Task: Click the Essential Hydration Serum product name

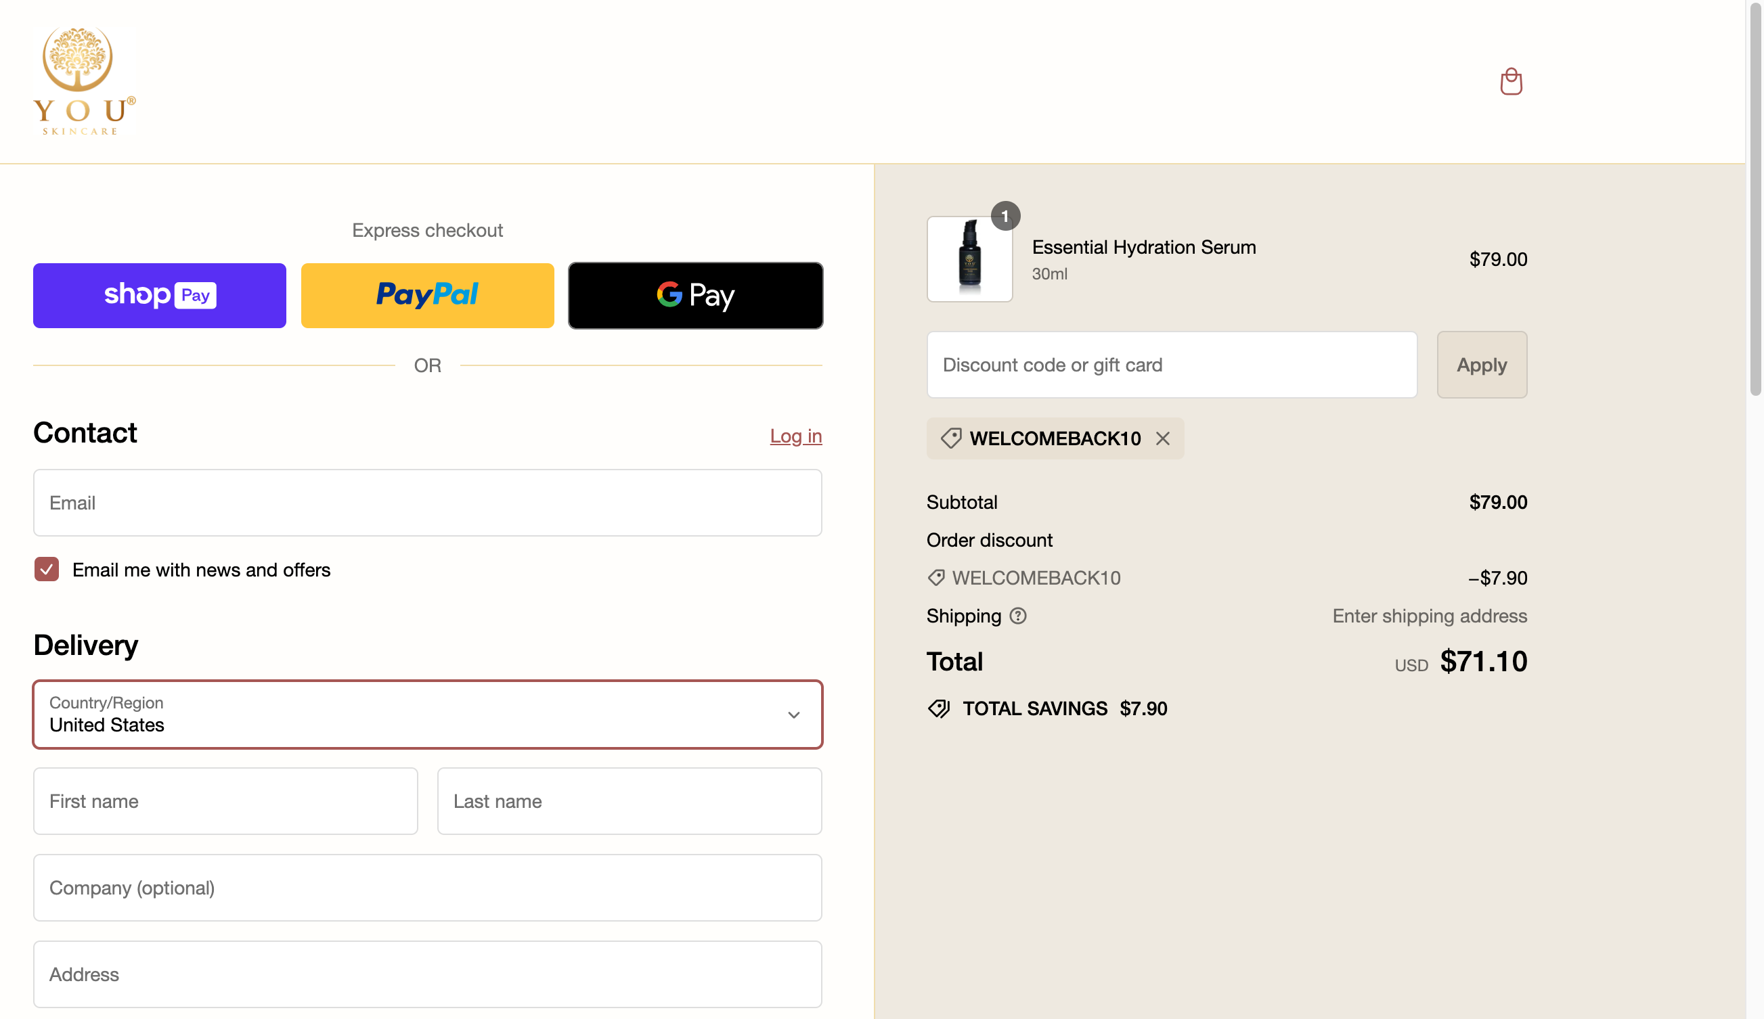Action: click(x=1144, y=247)
